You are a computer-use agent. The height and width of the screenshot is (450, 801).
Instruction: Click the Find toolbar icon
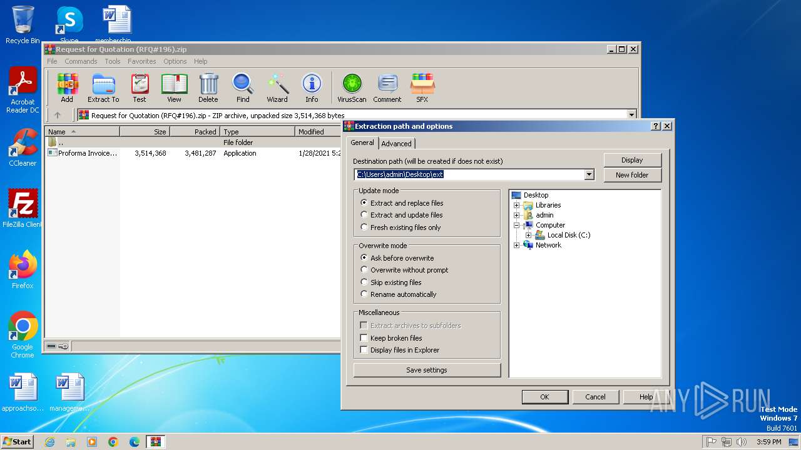243,88
